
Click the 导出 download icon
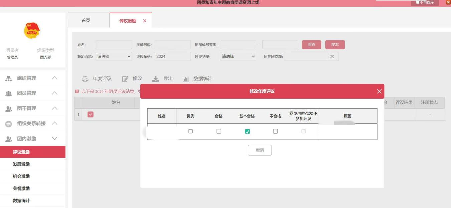[155, 79]
